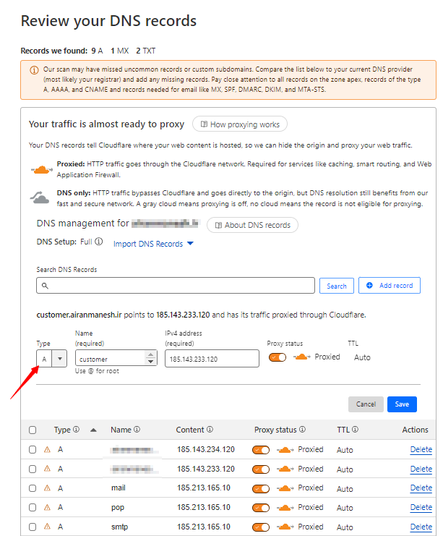Click the Name column info icon

[x=137, y=430]
